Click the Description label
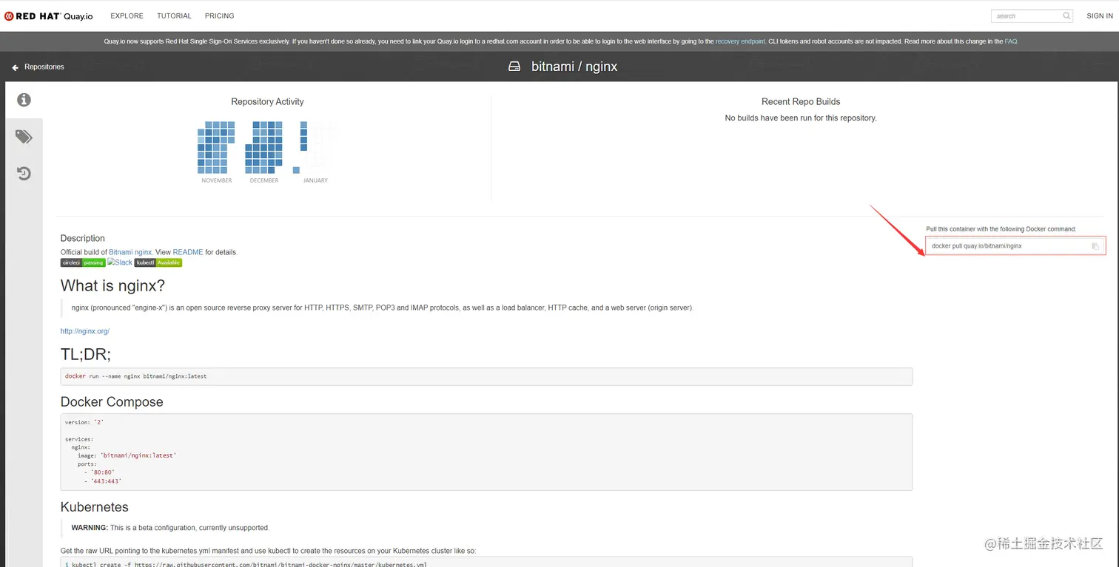This screenshot has height=567, width=1119. click(83, 239)
